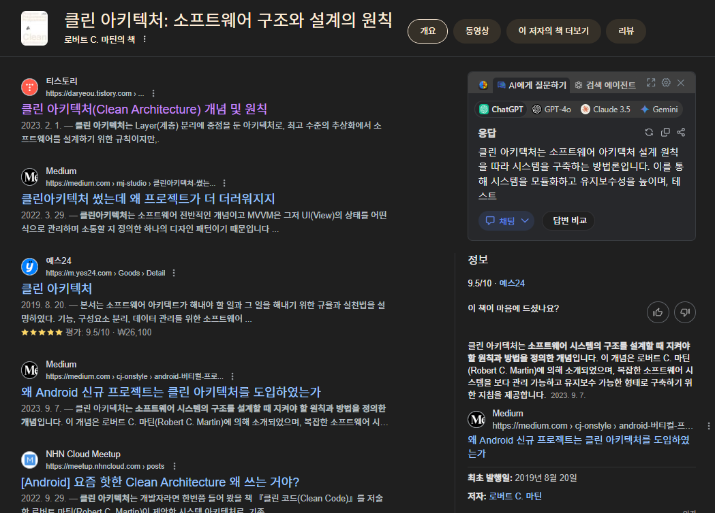This screenshot has width=715, height=513.
Task: Click the 답변 비교 button
Action: [x=569, y=220]
